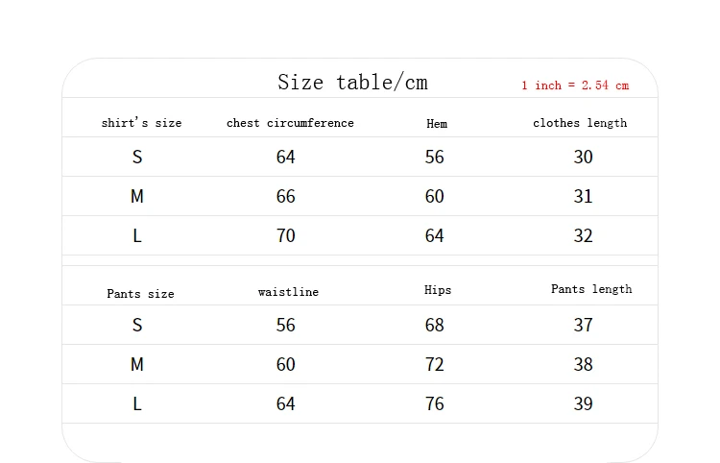Select the "waistline" column header
The height and width of the screenshot is (463, 720).
[x=288, y=291]
